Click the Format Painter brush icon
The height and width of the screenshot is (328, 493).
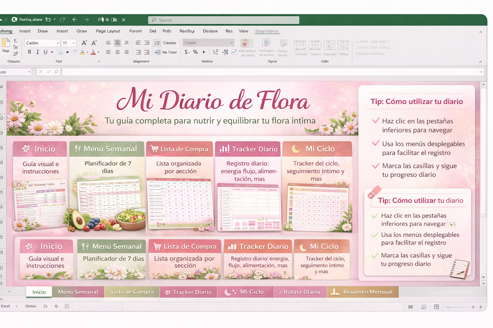pyautogui.click(x=15, y=53)
